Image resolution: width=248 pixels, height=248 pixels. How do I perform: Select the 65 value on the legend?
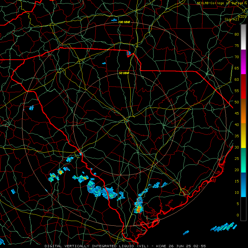pos(237,68)
